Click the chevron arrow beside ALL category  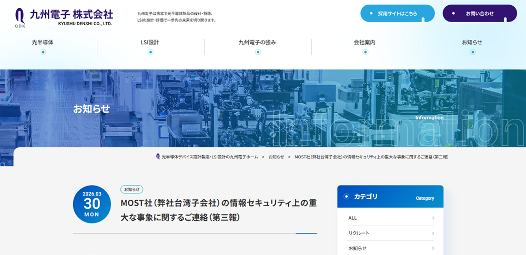[x=433, y=218]
